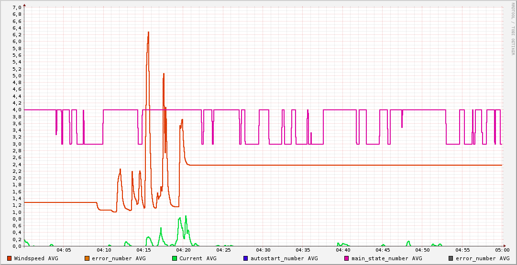Click the 04:25 time axis label

223,250
